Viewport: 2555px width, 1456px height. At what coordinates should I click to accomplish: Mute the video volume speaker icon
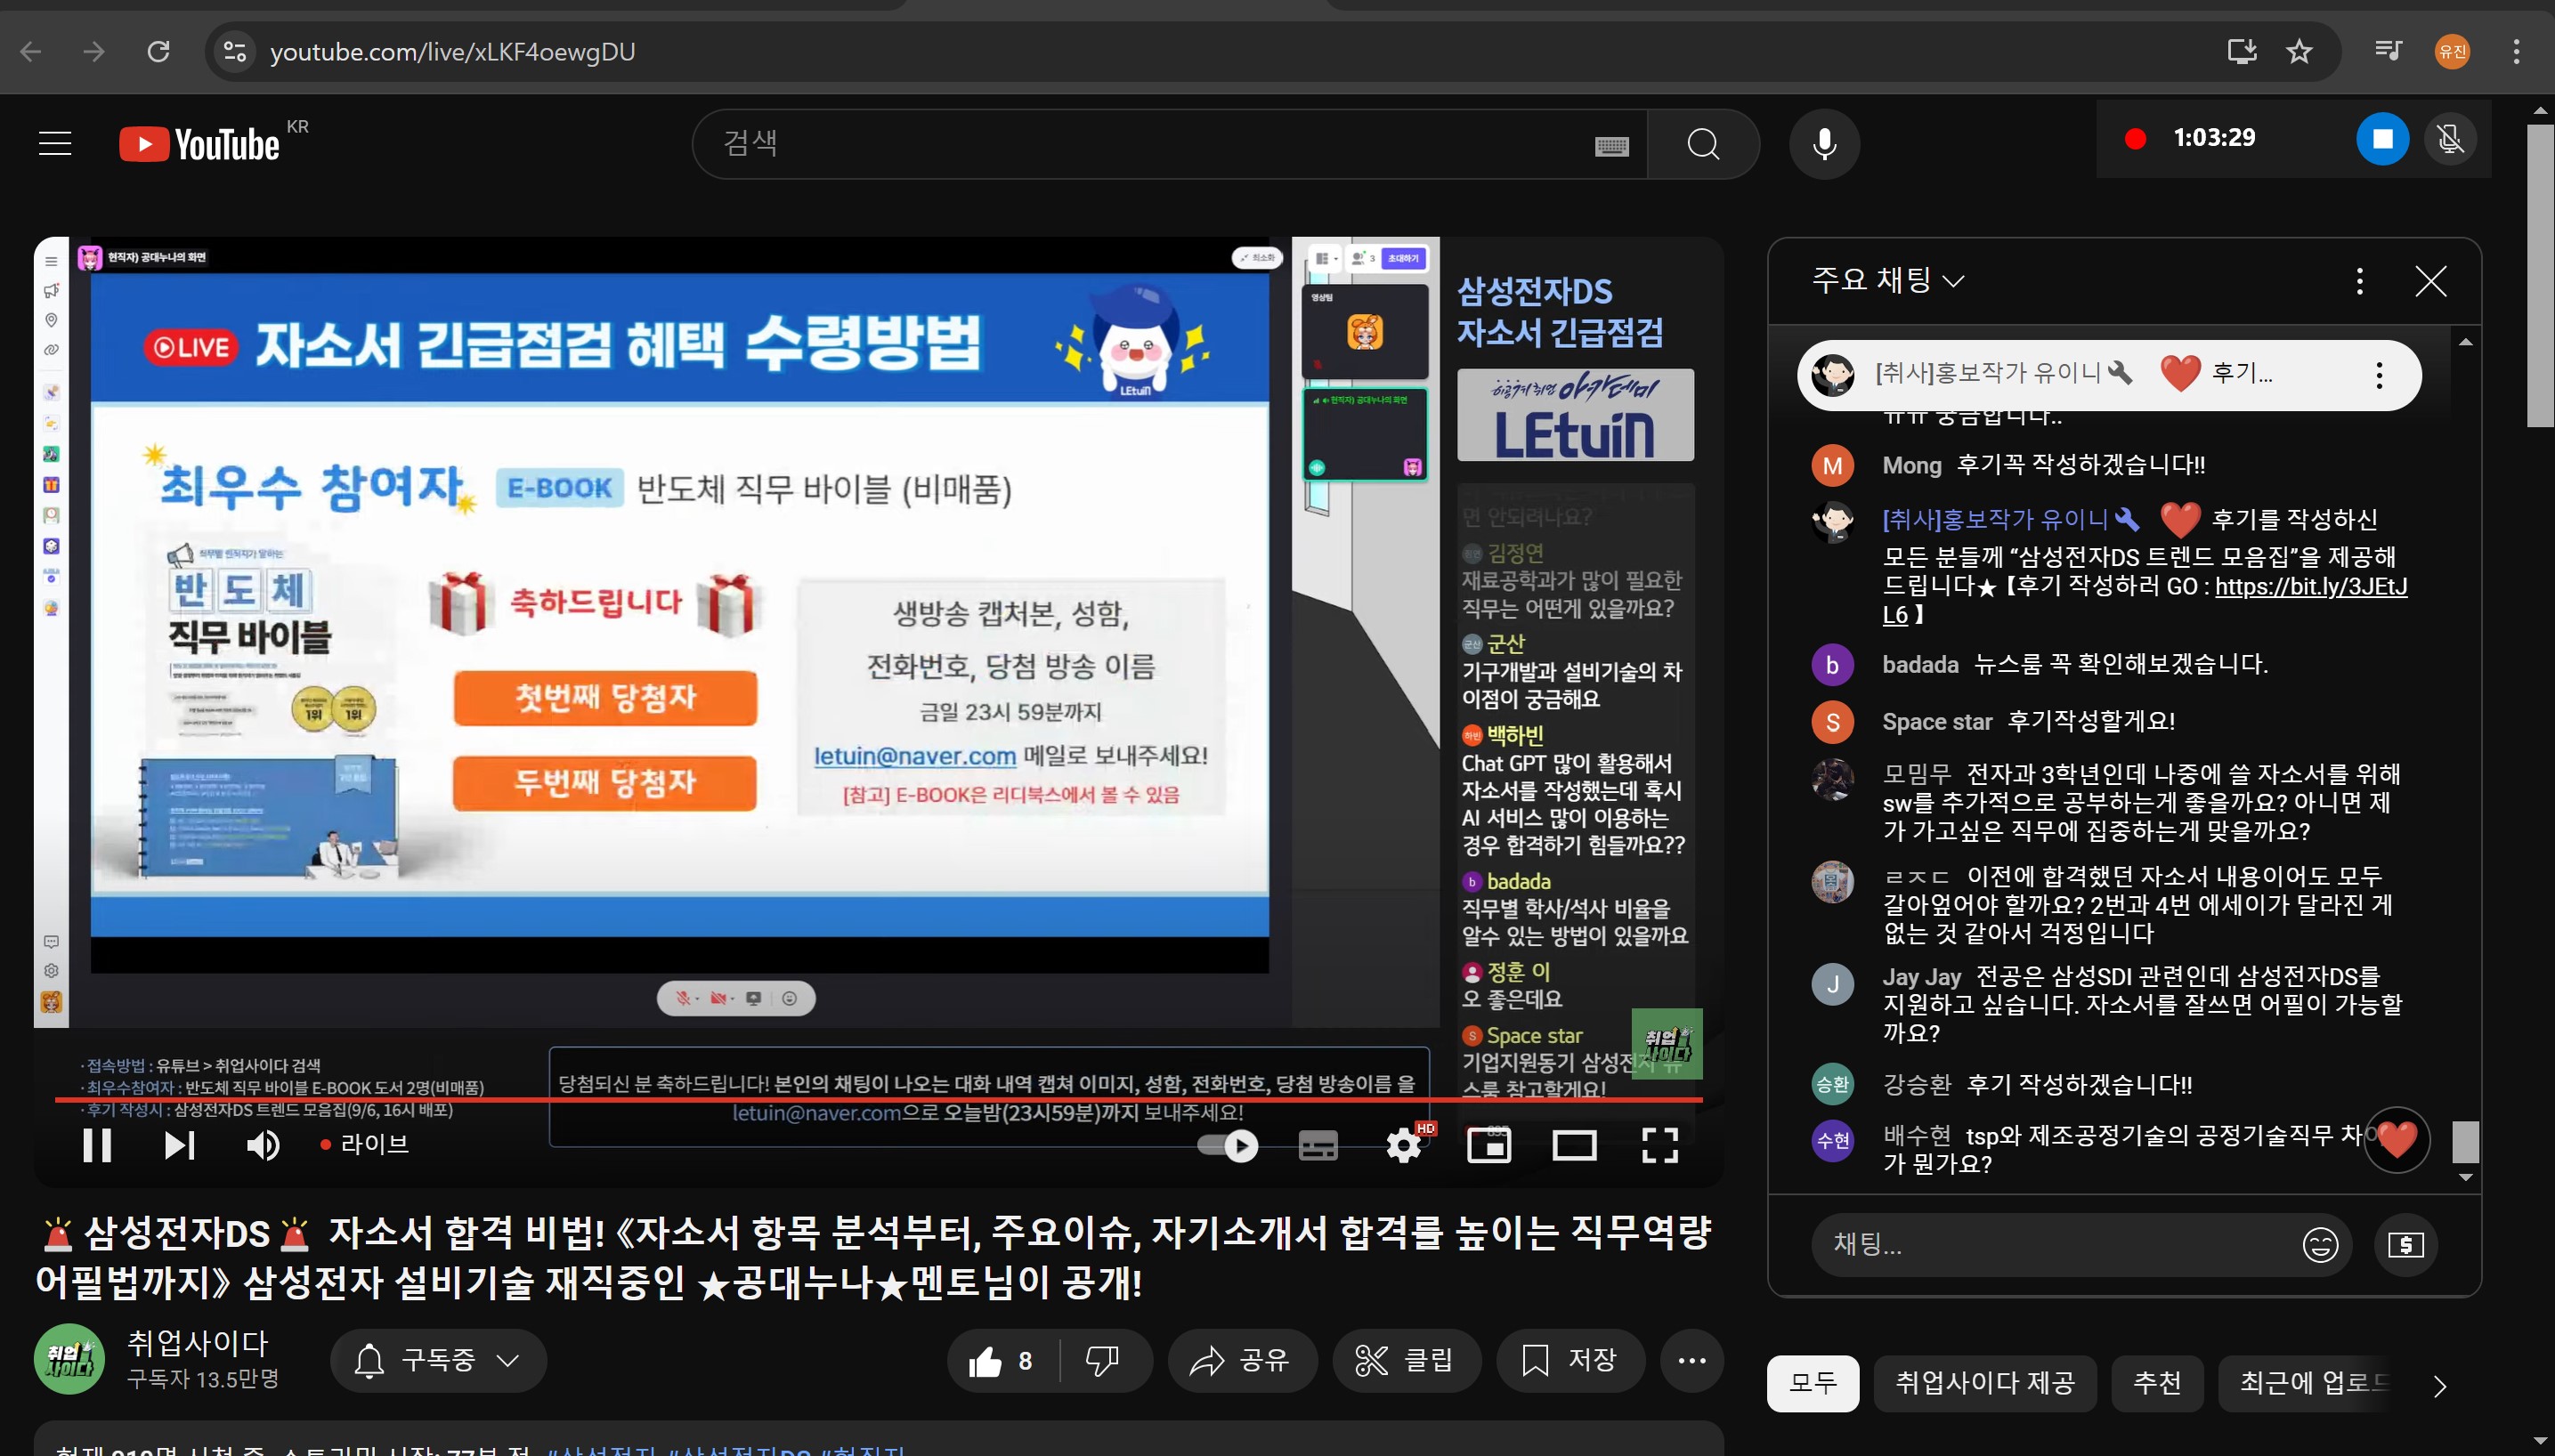tap(263, 1145)
